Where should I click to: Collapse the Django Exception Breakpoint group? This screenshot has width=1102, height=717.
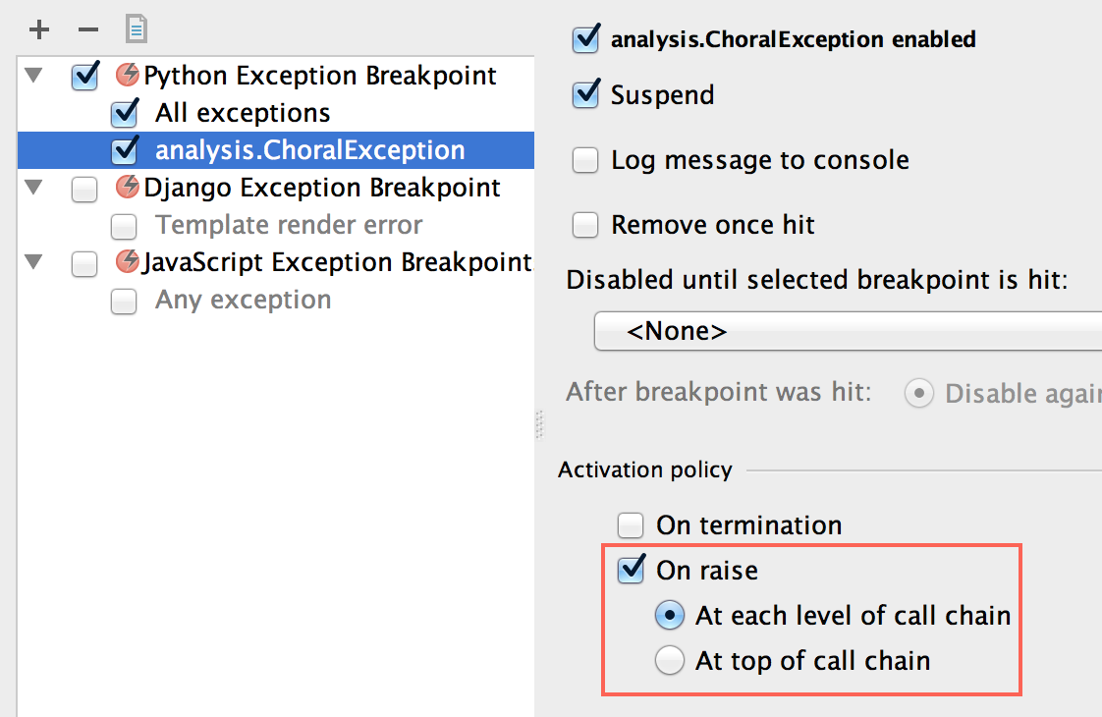(x=35, y=188)
